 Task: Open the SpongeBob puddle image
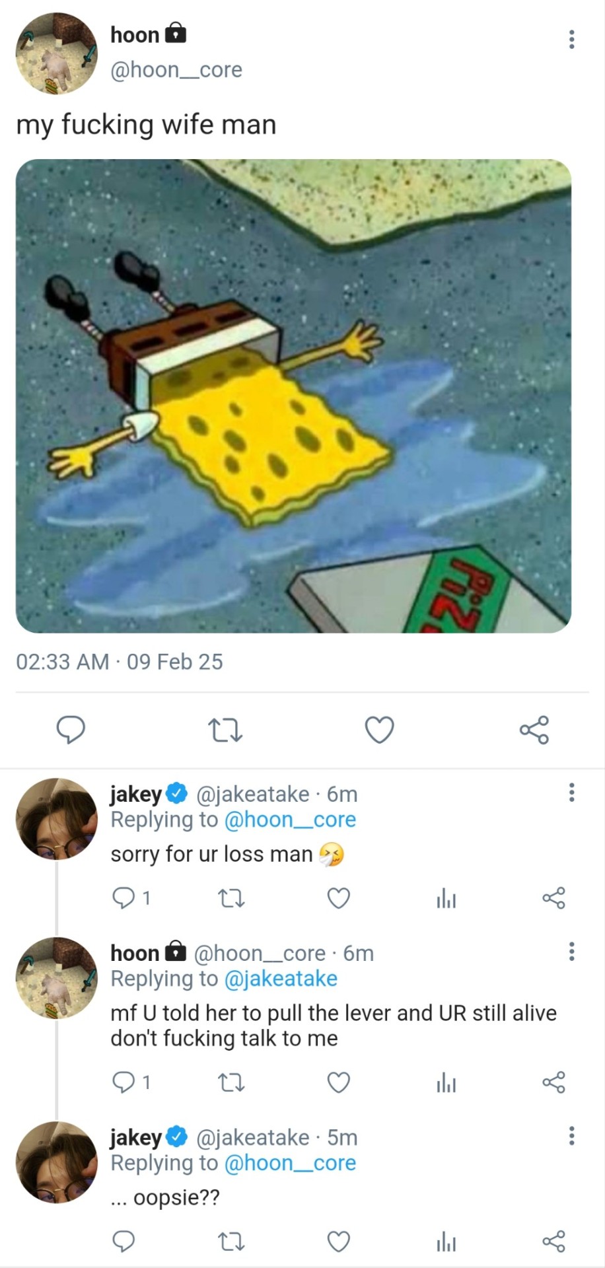click(x=293, y=396)
